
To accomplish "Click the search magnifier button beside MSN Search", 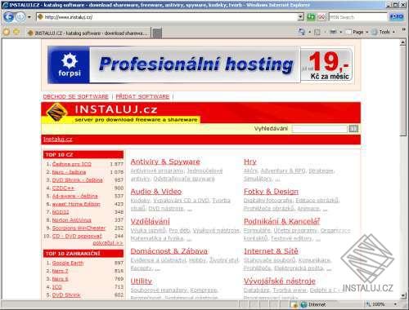I will pyautogui.click(x=397, y=17).
